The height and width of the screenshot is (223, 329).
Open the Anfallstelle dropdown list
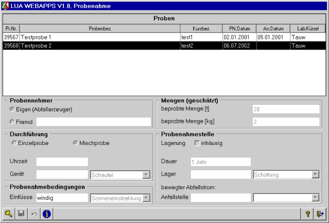tap(315, 198)
